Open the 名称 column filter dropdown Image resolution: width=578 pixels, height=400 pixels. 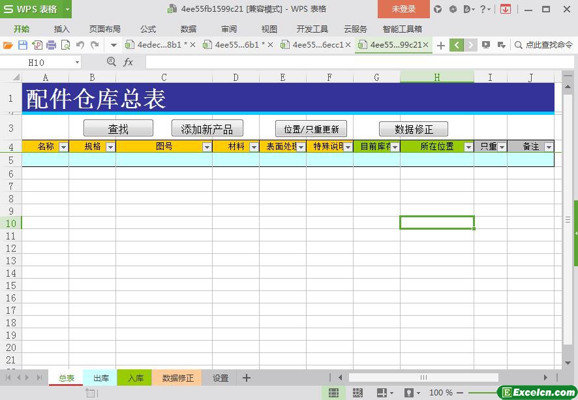point(63,147)
